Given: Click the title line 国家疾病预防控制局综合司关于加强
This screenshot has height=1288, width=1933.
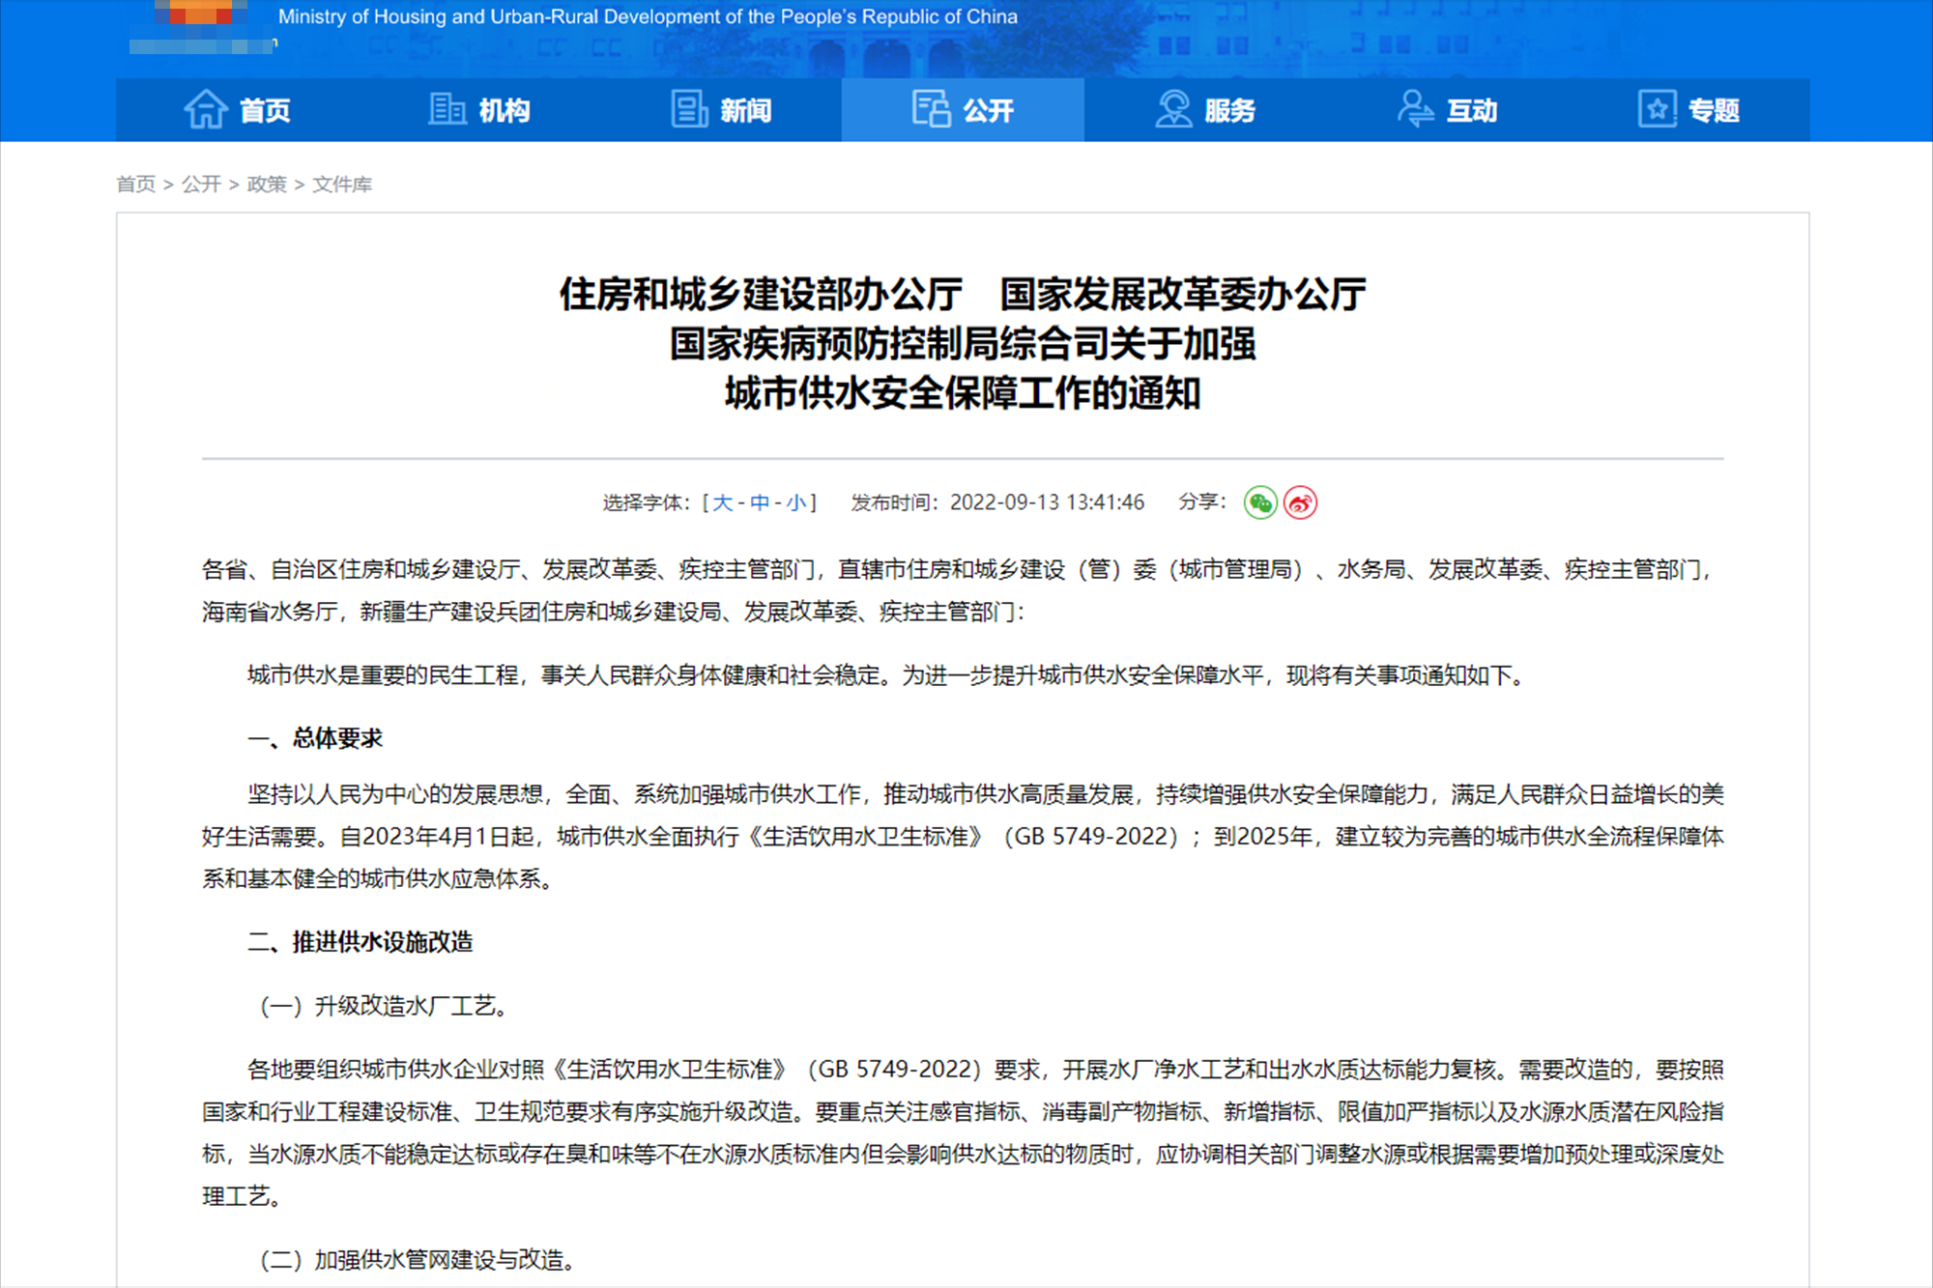Looking at the screenshot, I should [963, 344].
